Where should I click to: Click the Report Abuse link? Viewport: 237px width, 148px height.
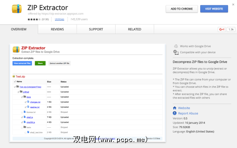coord(188,113)
